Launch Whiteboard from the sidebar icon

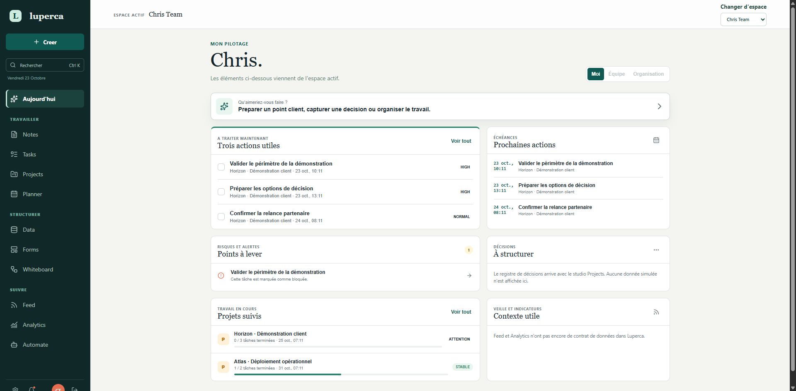[x=14, y=269]
